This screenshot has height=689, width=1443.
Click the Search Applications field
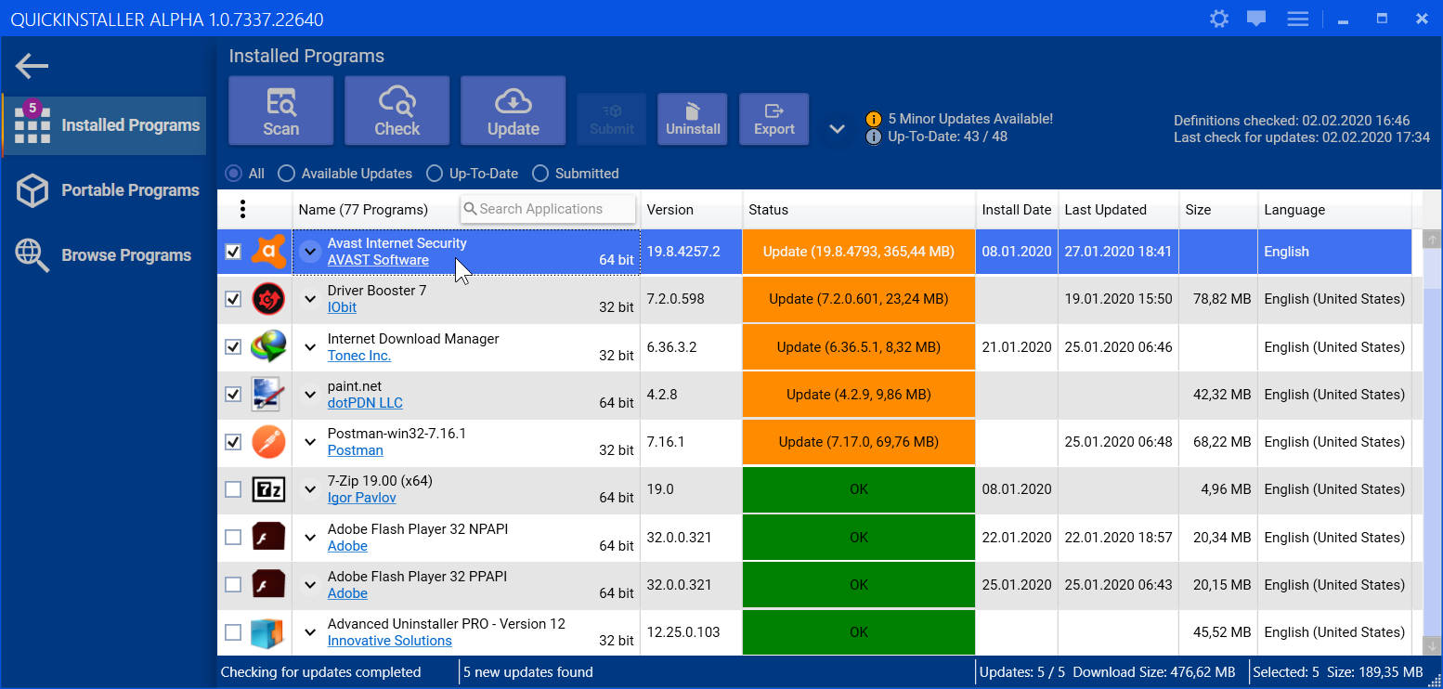(x=548, y=209)
